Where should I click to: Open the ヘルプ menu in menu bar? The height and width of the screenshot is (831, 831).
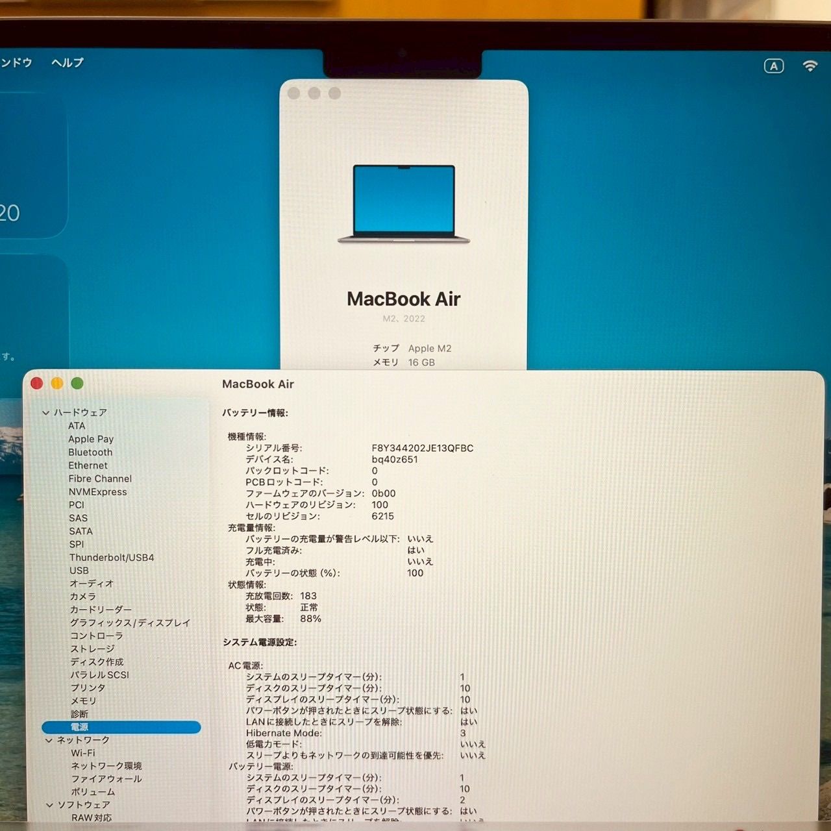click(x=68, y=63)
